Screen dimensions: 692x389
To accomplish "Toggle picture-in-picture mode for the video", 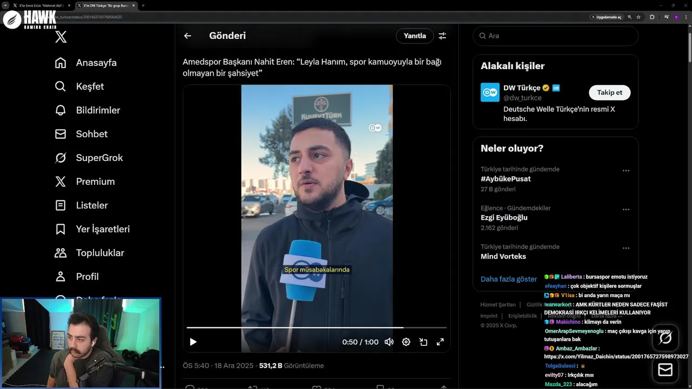I will pyautogui.click(x=423, y=342).
